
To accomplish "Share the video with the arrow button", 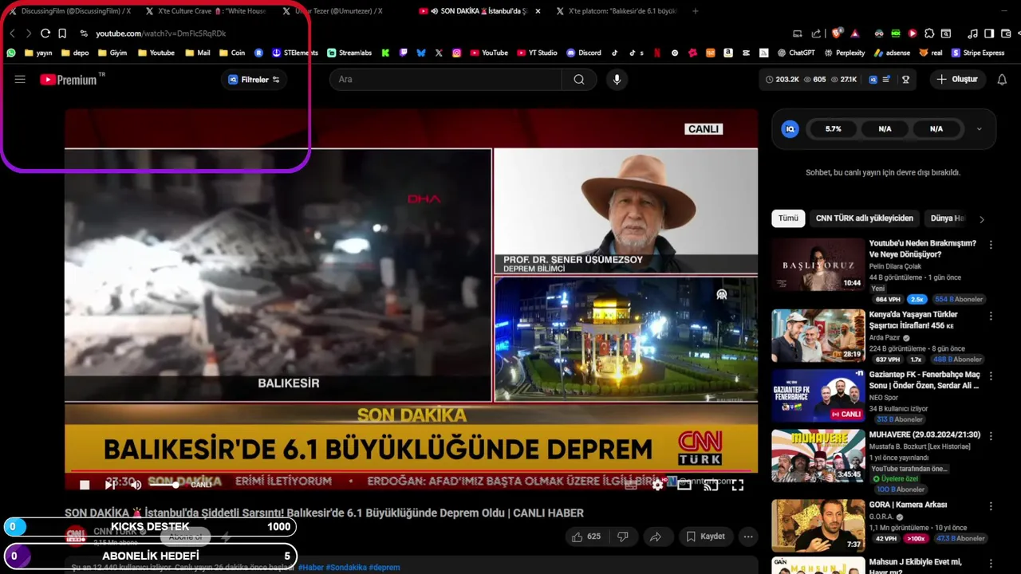I will point(656,537).
